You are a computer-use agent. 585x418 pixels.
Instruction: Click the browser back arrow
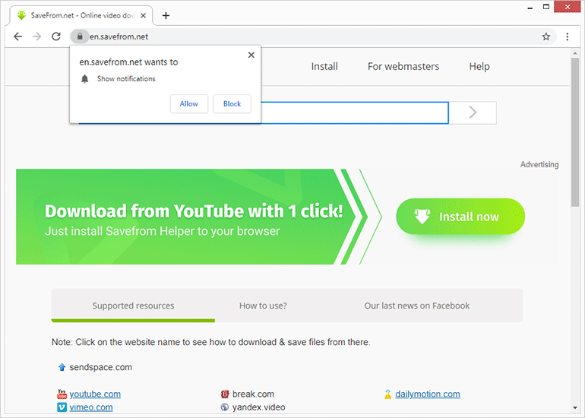[18, 36]
